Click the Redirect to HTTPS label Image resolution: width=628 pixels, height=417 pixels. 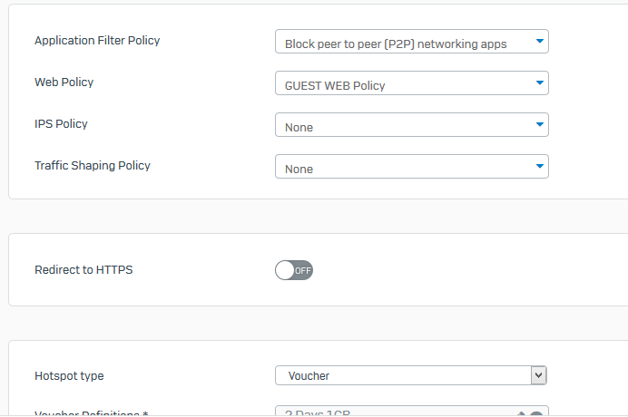tap(83, 270)
